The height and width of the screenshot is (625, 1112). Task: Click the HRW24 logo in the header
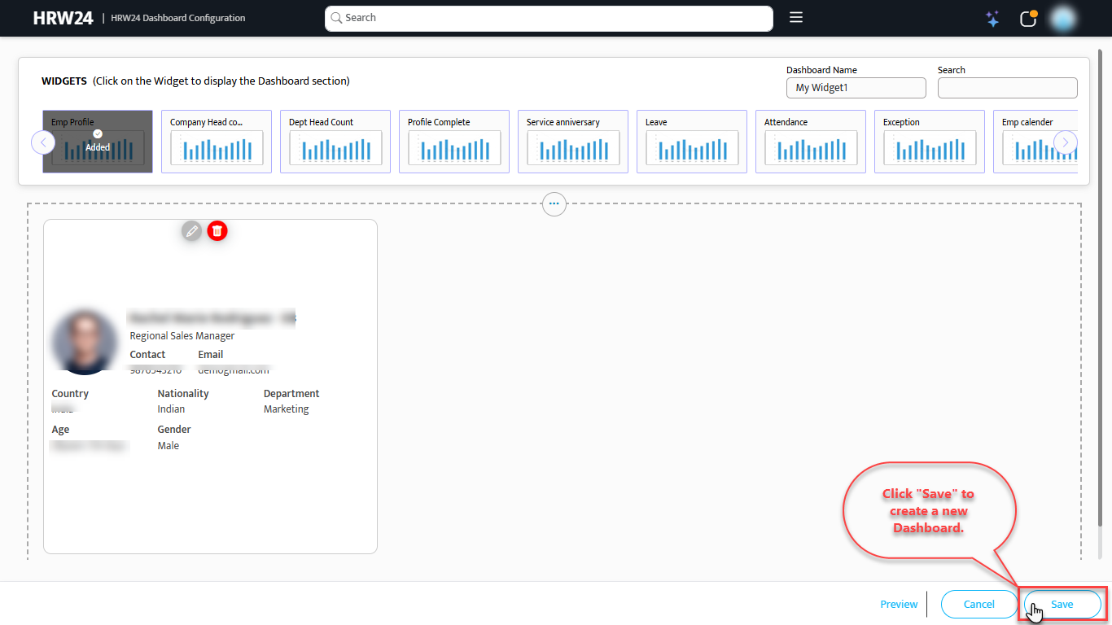(63, 17)
